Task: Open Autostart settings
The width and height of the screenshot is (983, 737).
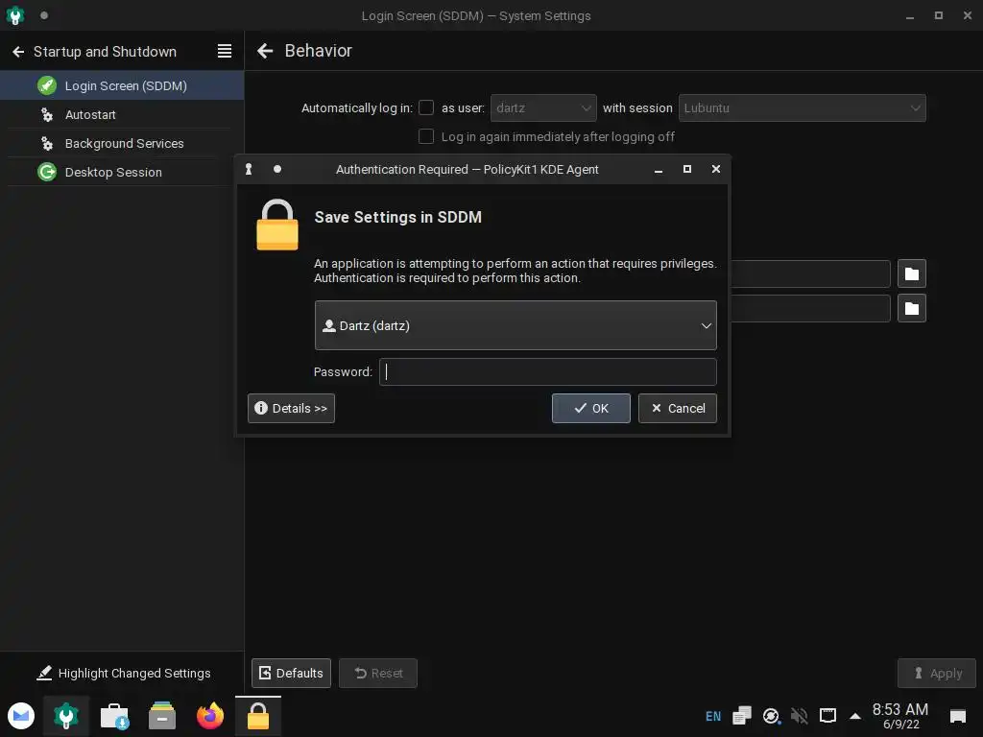Action: point(122,115)
